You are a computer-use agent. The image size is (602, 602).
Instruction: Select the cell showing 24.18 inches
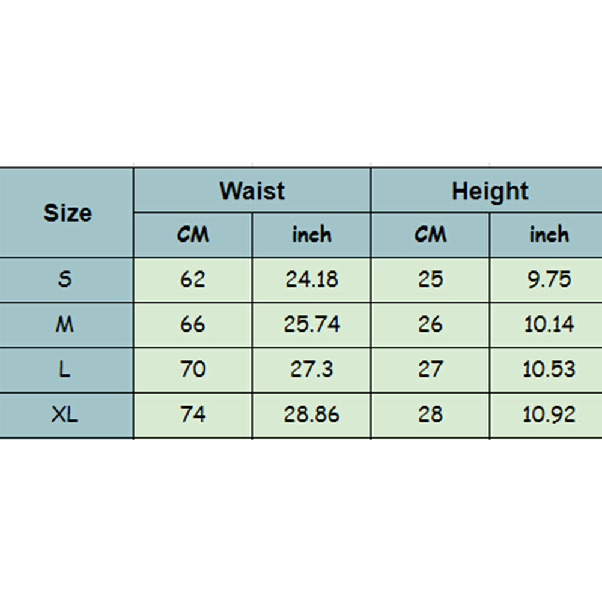point(311,280)
